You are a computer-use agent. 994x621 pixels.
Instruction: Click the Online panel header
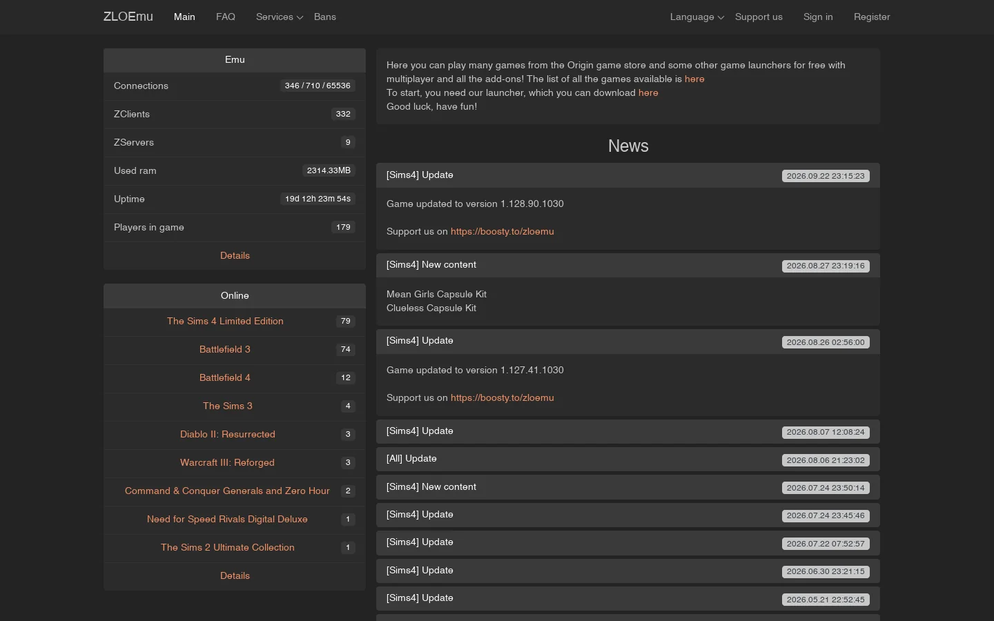235,295
